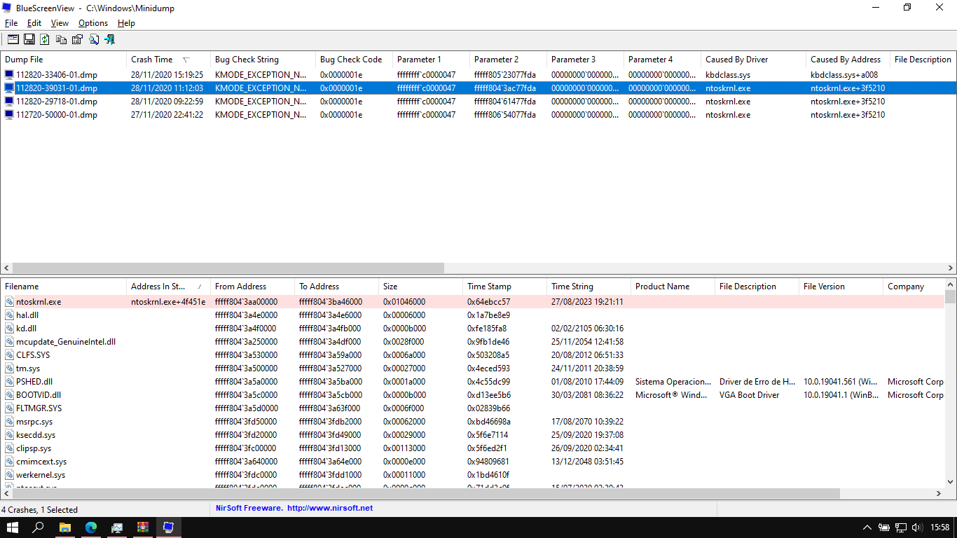Open the Edit menu
The image size is (957, 538).
coord(34,23)
